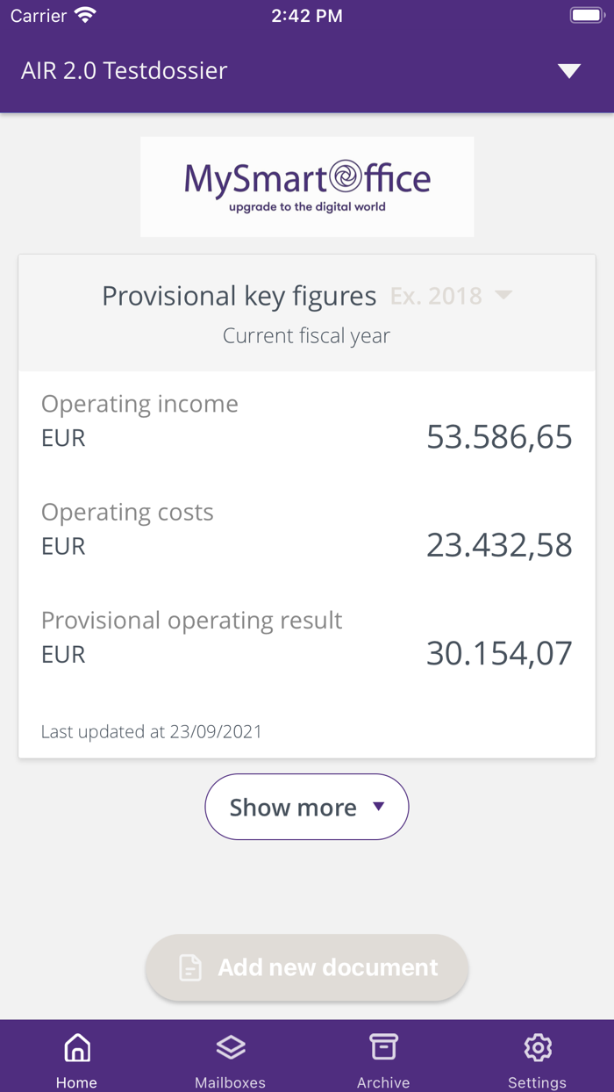Tap the Settings gear icon

pos(537,1047)
